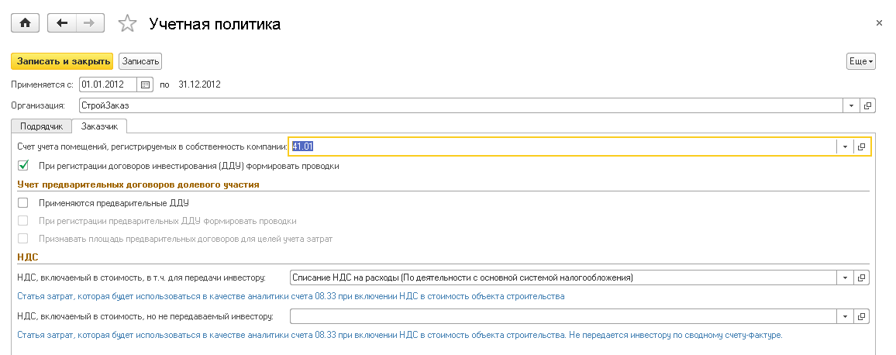Expand the Списание НДС на расходы dropdown
This screenshot has height=355, width=896.
click(843, 277)
